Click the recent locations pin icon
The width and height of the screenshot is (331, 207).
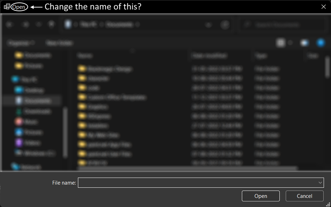click(51, 25)
